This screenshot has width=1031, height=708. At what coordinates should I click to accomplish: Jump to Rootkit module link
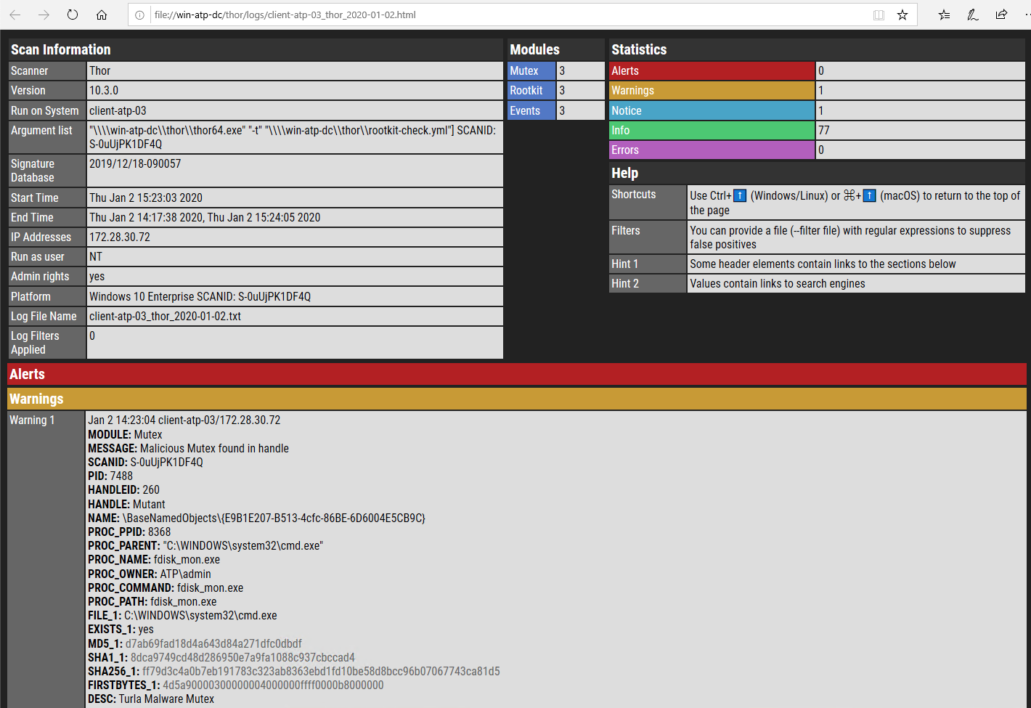526,91
